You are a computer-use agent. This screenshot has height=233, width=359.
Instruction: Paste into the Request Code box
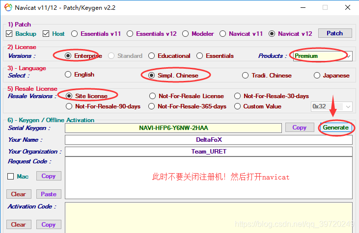click(49, 194)
